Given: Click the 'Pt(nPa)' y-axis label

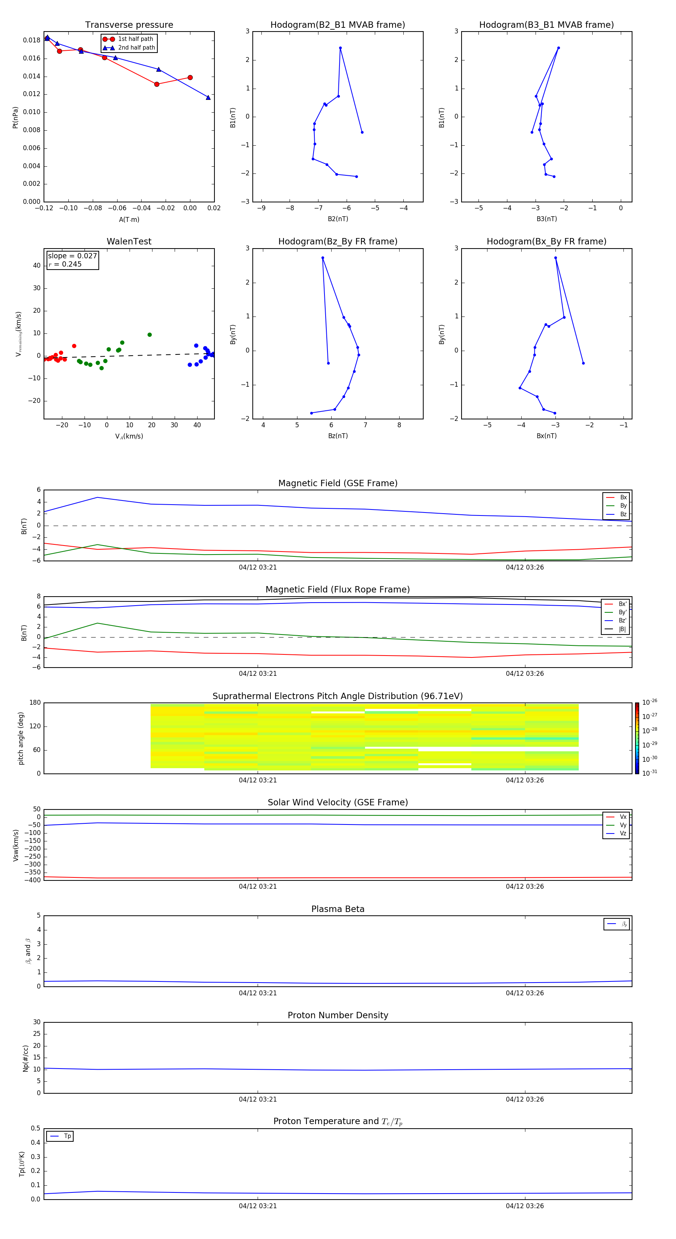Looking at the screenshot, I should point(15,118).
